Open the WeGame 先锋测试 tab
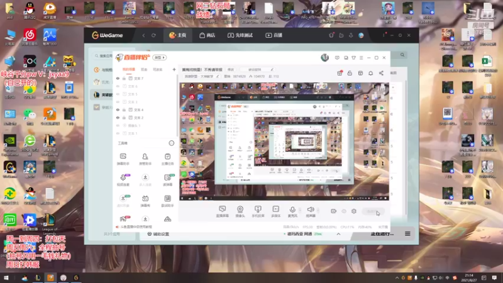503x283 pixels. [x=240, y=35]
